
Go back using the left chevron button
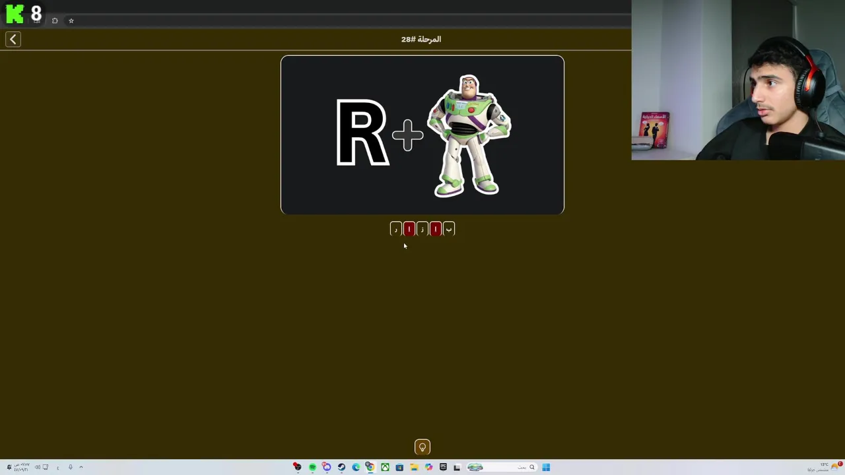[13, 40]
